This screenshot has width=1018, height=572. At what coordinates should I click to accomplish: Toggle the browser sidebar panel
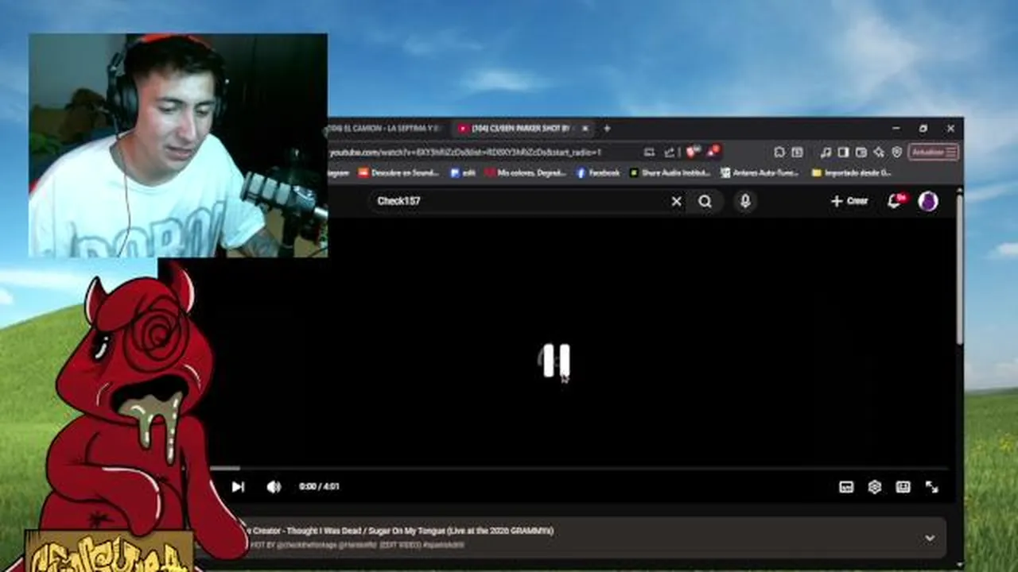[x=843, y=152]
